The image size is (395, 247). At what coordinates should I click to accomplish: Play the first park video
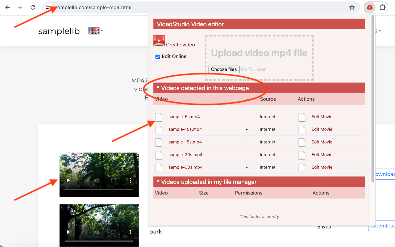pos(68,180)
